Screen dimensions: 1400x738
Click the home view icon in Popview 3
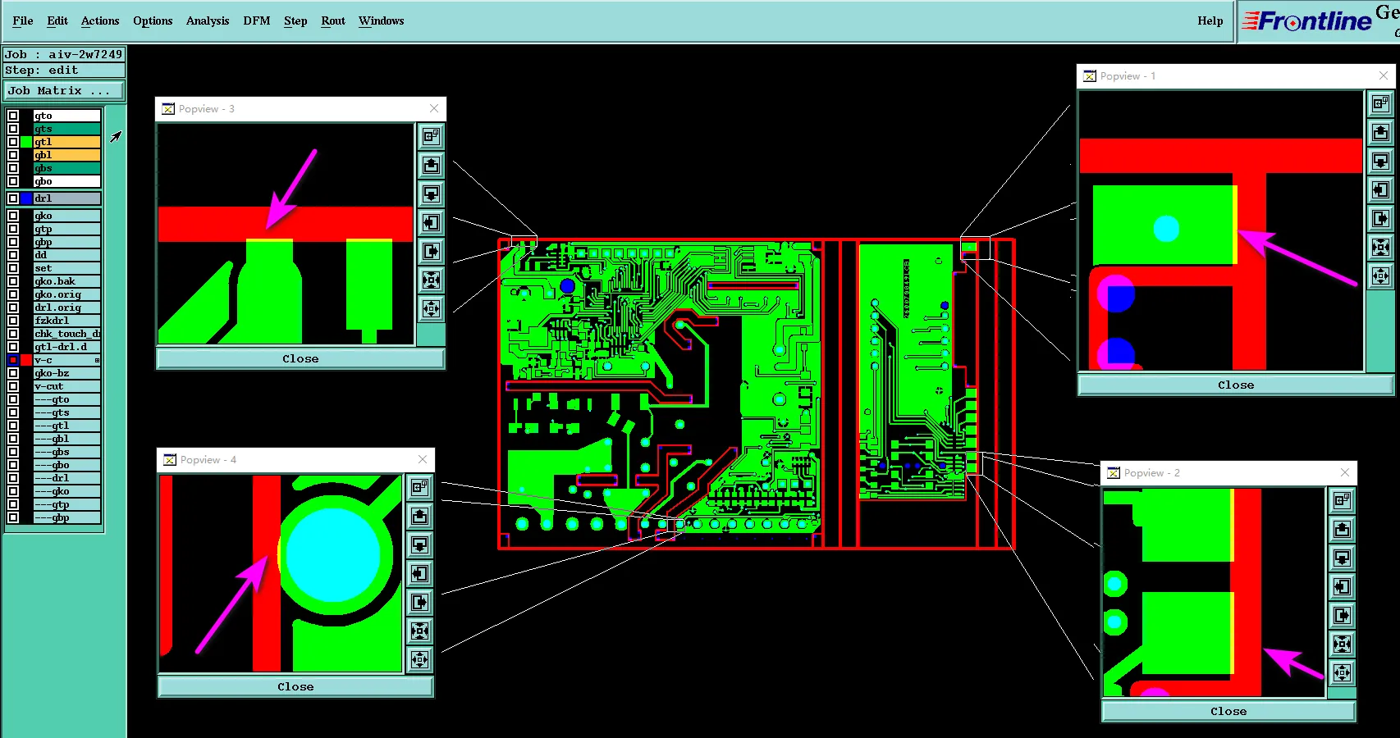(x=432, y=136)
